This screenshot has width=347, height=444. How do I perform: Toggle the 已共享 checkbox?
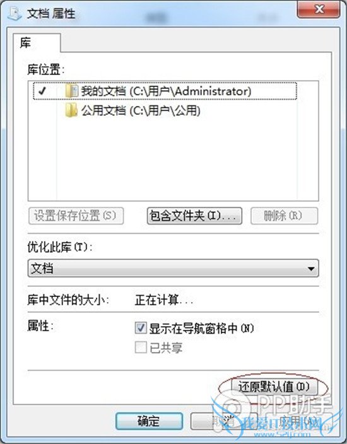(141, 348)
